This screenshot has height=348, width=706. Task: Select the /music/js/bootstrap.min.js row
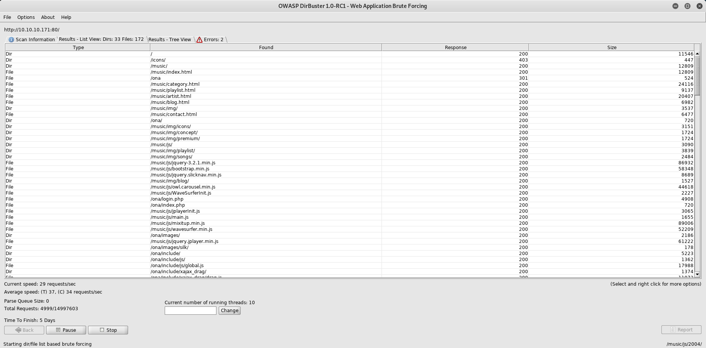(349, 169)
